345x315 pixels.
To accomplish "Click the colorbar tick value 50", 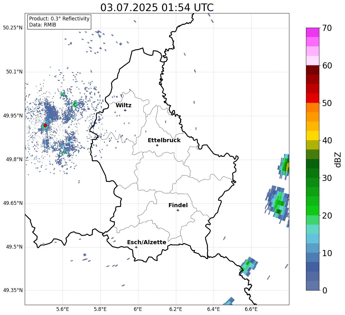I will (327, 103).
